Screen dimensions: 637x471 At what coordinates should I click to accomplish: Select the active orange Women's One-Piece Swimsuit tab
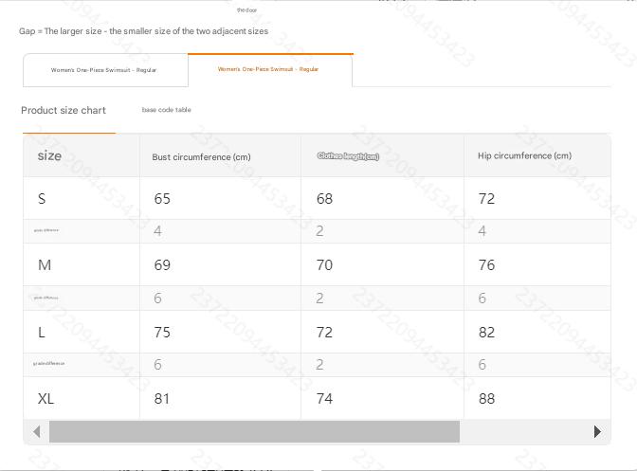tap(268, 69)
